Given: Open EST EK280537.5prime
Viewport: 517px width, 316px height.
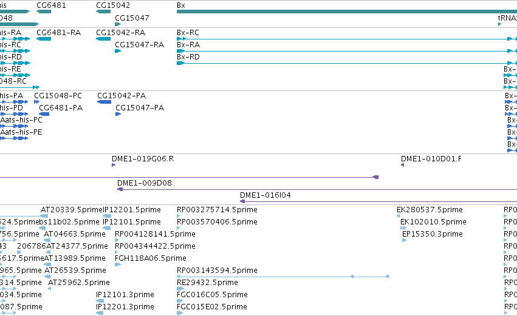Looking at the screenshot, I should point(430,210).
